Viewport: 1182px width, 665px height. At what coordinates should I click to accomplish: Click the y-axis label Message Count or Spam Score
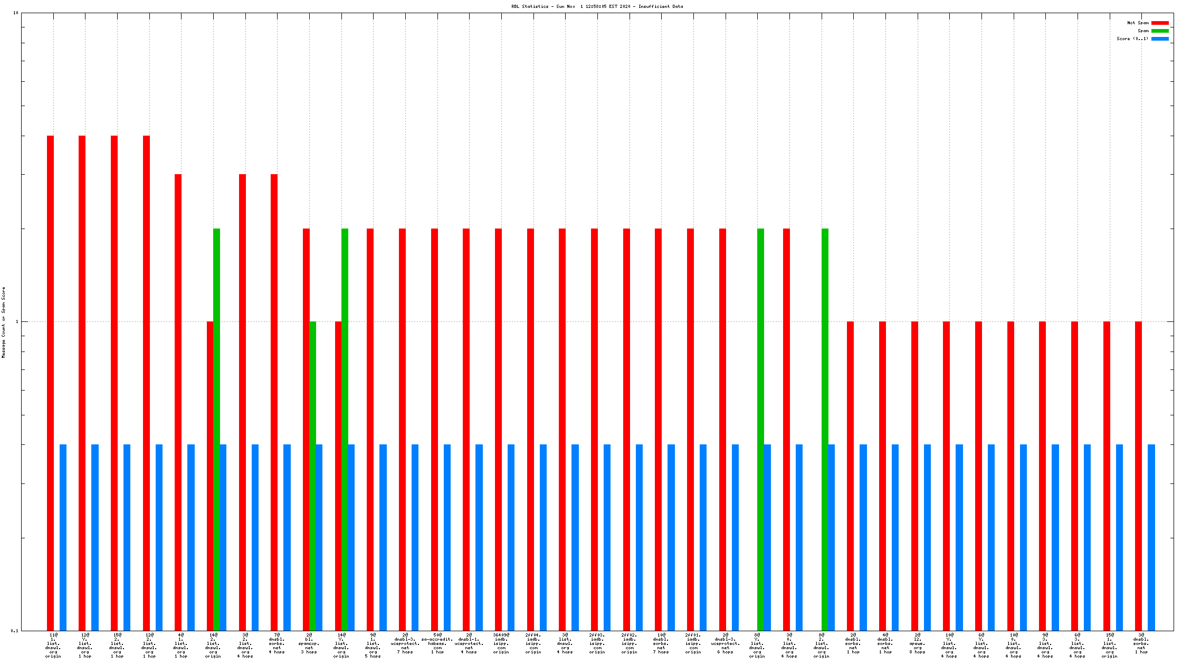(4, 322)
